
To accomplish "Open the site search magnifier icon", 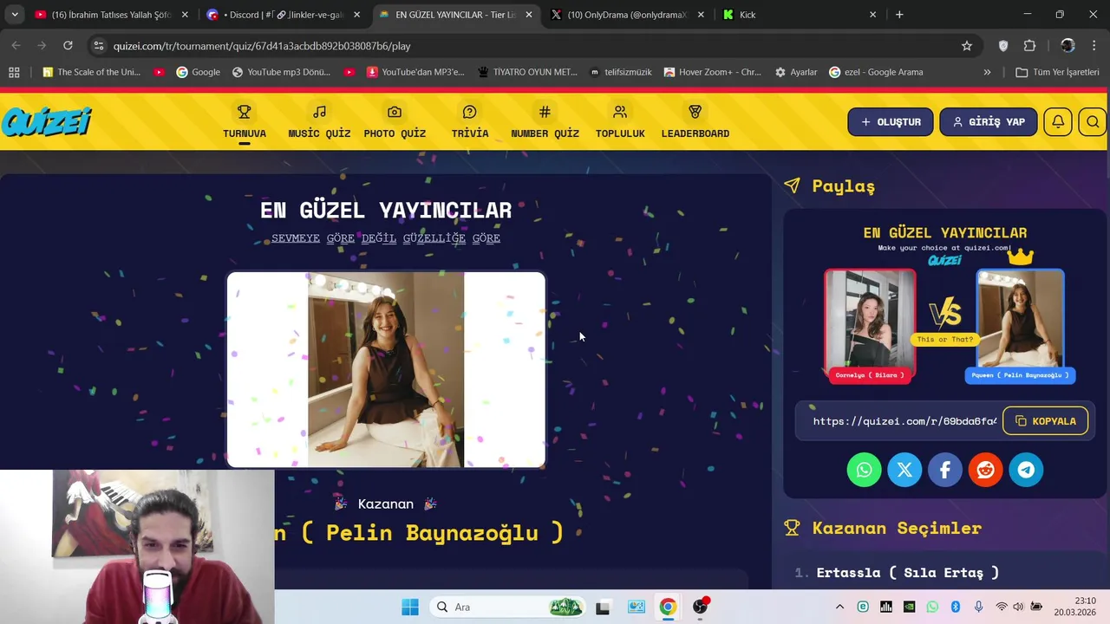I will coord(1093,122).
